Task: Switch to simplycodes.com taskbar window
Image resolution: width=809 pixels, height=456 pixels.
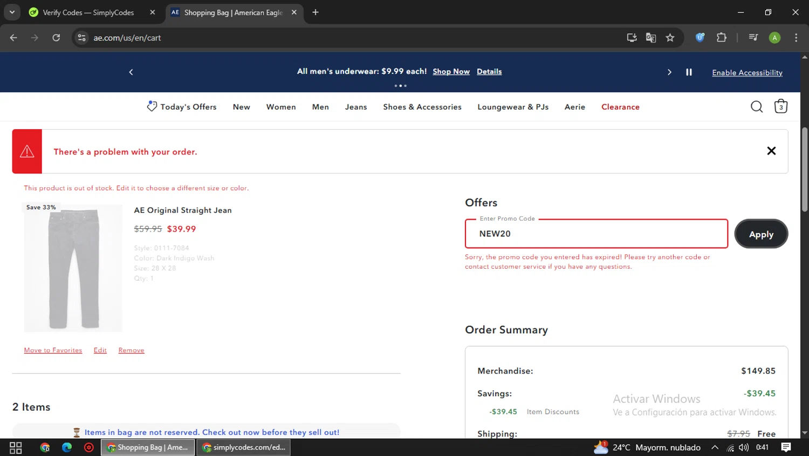Action: (244, 447)
